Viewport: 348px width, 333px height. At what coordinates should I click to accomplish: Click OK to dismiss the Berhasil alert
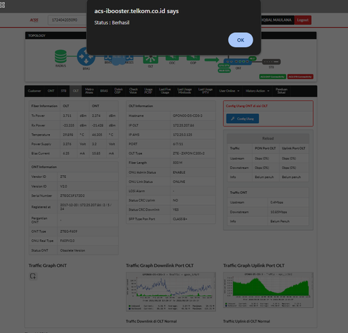(x=240, y=40)
